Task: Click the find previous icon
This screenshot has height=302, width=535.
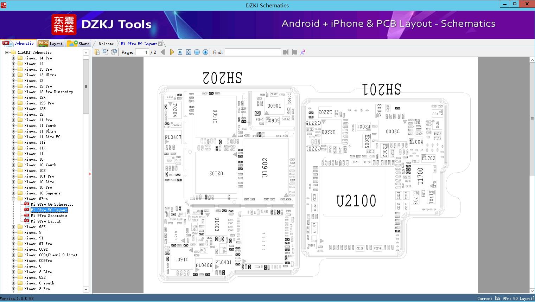Action: tap(286, 52)
